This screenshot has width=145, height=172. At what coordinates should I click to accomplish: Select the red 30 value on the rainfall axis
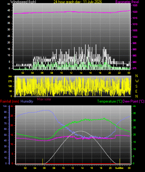tap(12, 106)
